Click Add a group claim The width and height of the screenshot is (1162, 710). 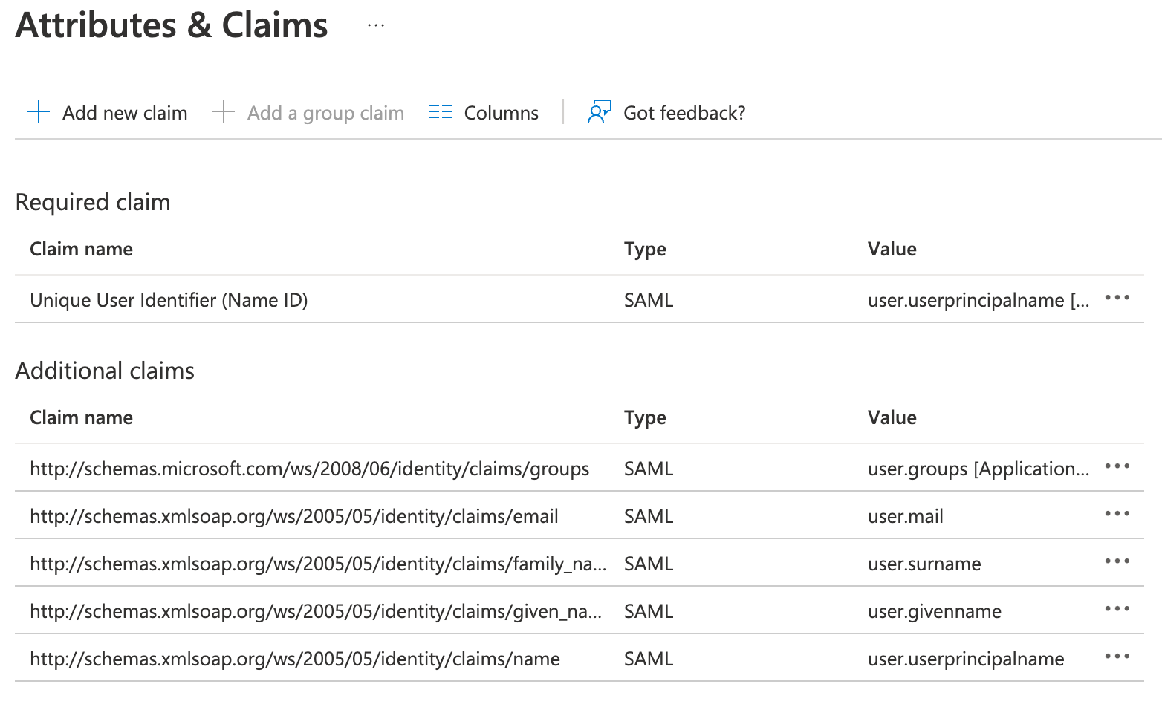(325, 112)
